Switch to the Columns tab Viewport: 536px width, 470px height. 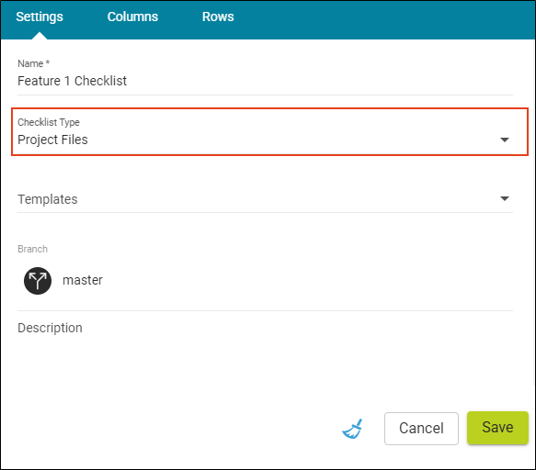tap(132, 17)
